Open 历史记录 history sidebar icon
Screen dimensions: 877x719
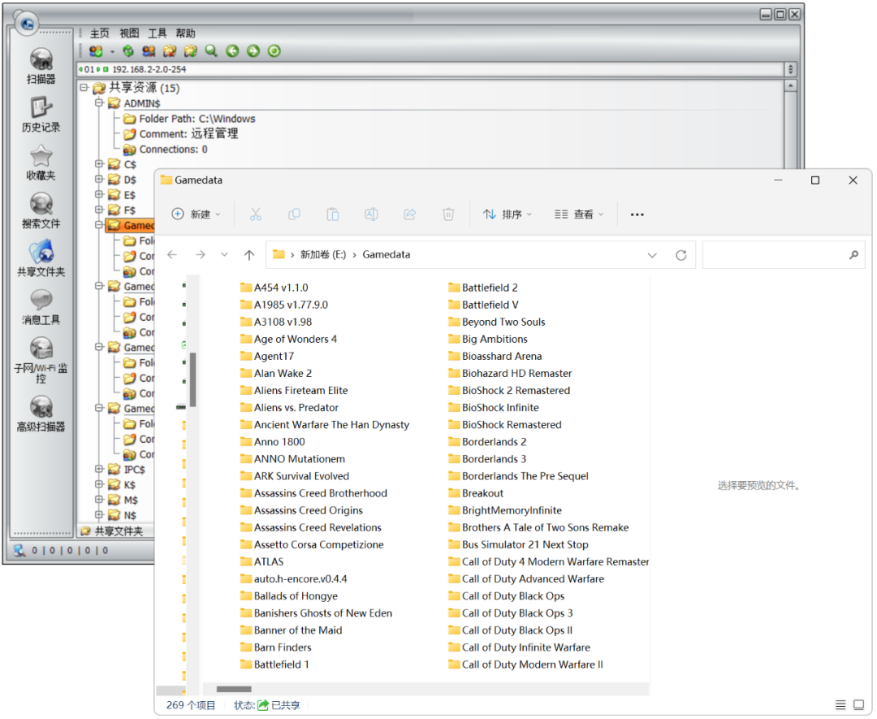pos(41,114)
